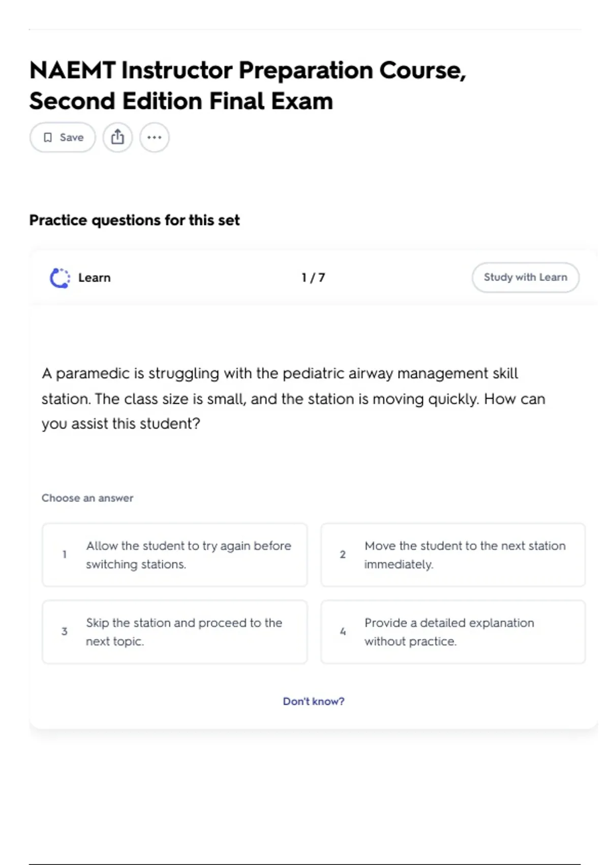Click the Don't know? link

(314, 701)
